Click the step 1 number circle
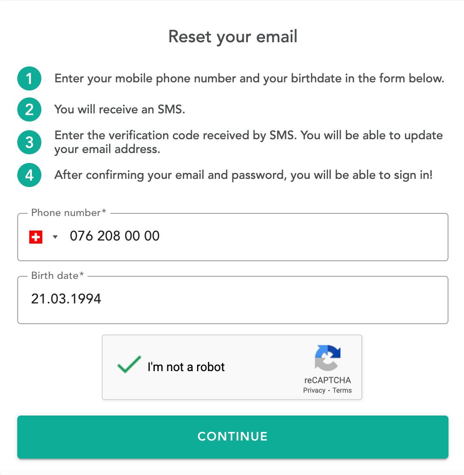The height and width of the screenshot is (475, 464). [29, 78]
